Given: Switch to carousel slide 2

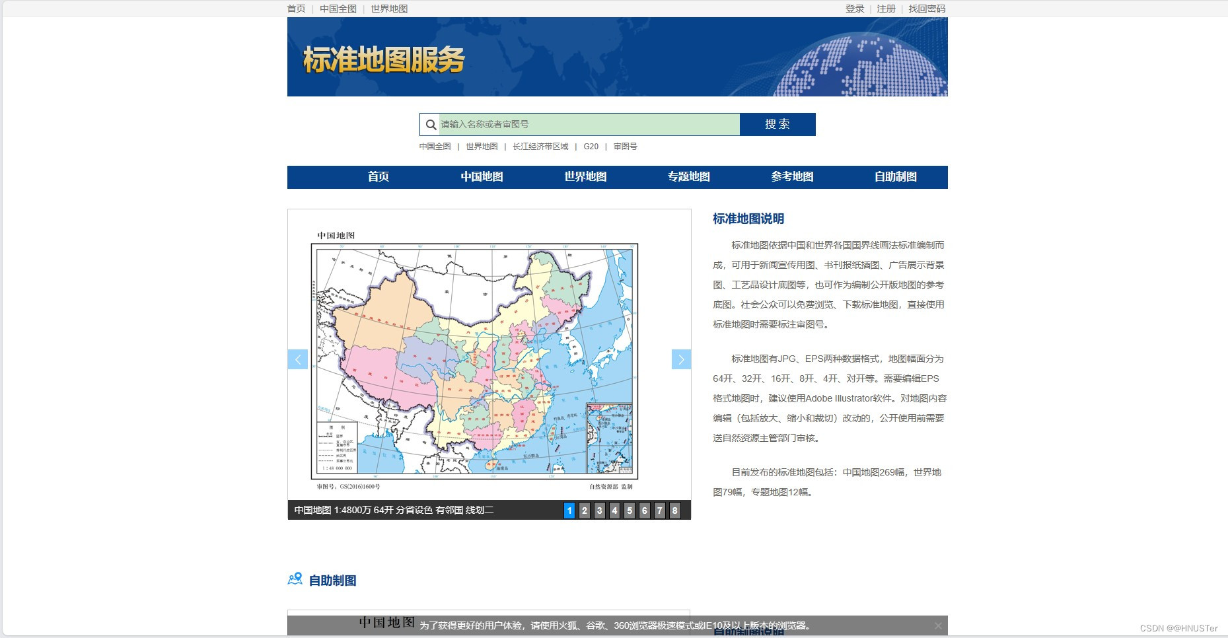Looking at the screenshot, I should click(585, 511).
